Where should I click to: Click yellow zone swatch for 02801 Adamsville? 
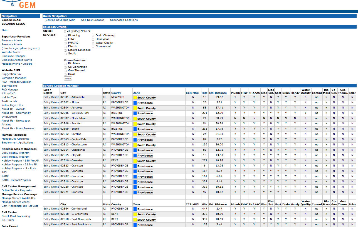135,98
